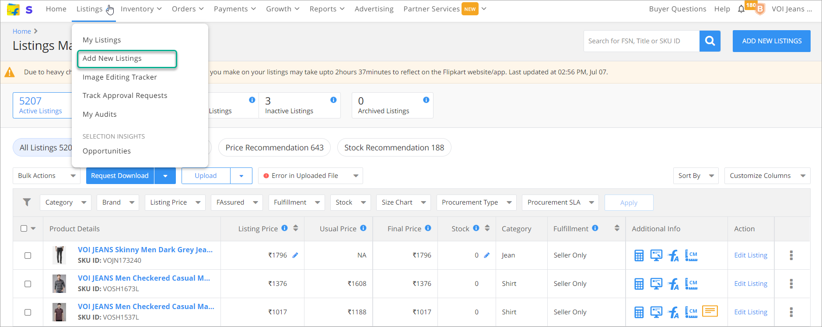The width and height of the screenshot is (822, 327).
Task: Expand the Procurement SLA filter dropdown
Action: (x=560, y=202)
